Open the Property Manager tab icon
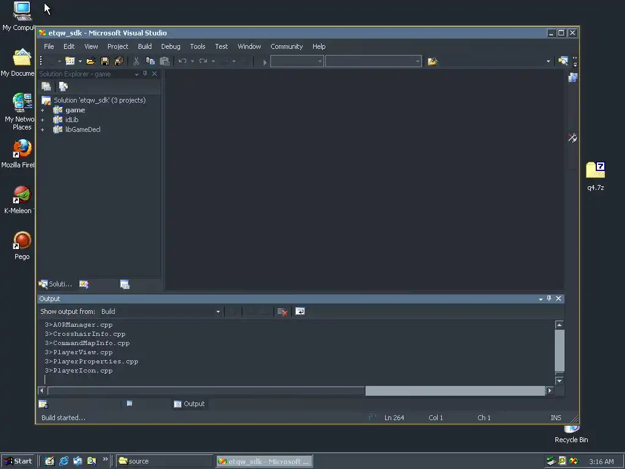 coord(125,284)
